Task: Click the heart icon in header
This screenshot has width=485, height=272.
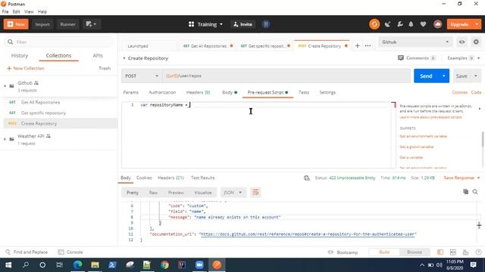Action: pos(423,24)
